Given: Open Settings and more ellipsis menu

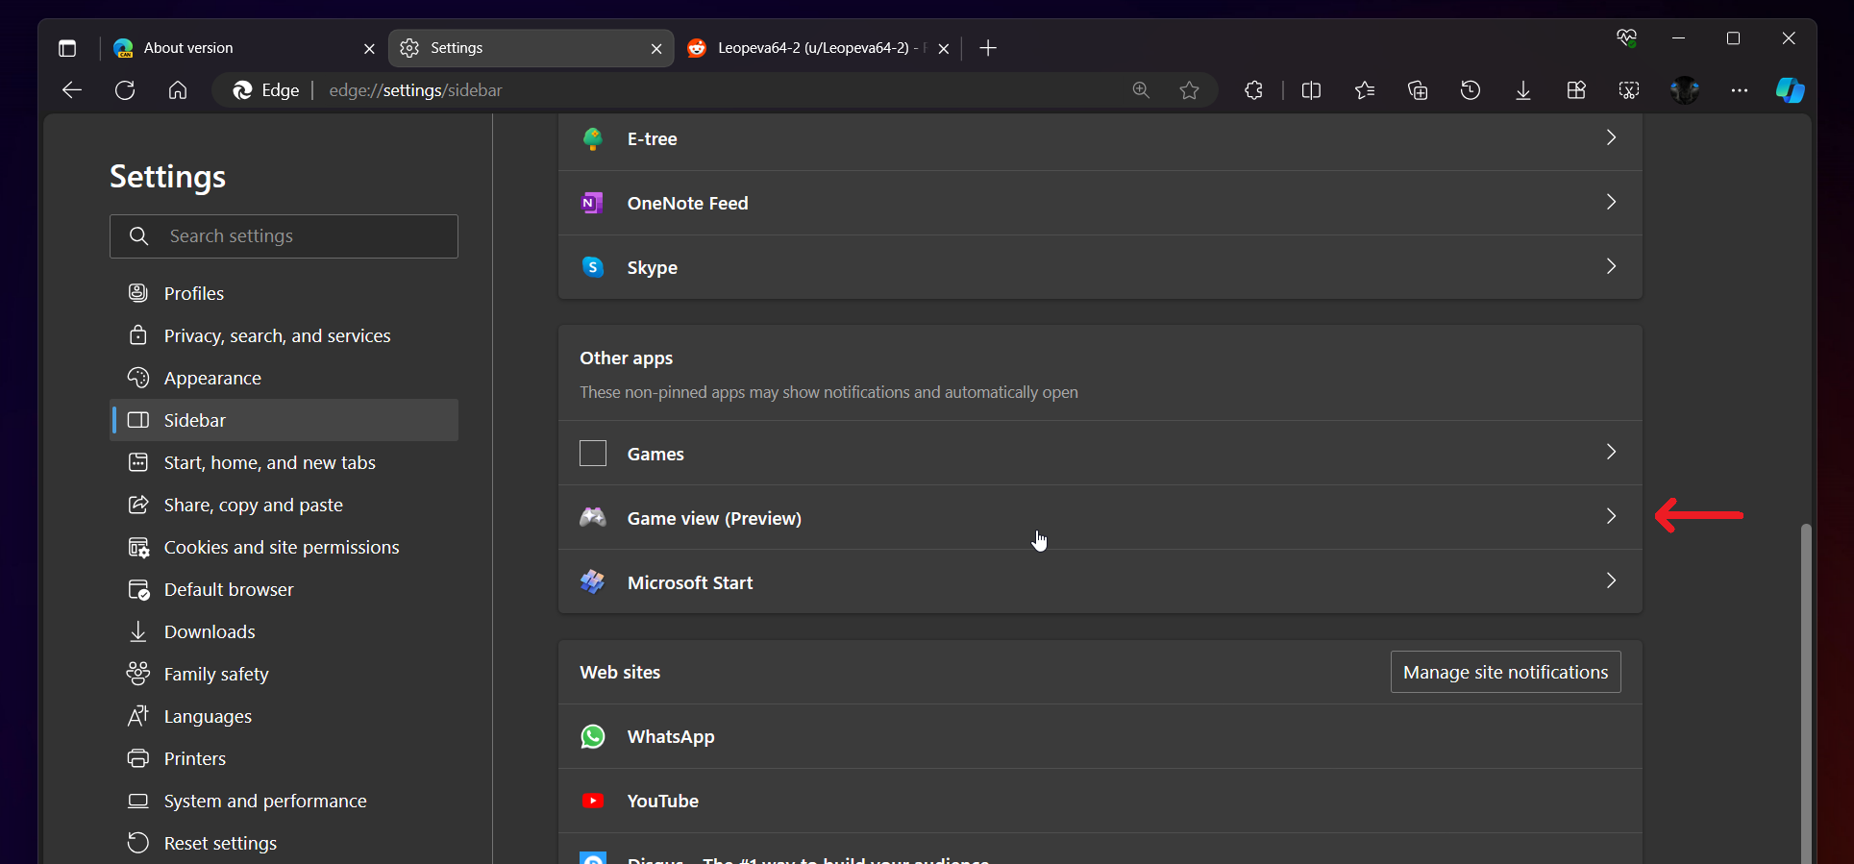Looking at the screenshot, I should pos(1740,90).
